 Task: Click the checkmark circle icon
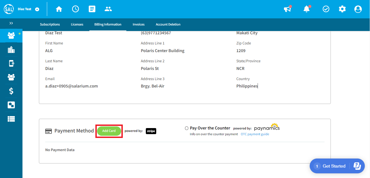pyautogui.click(x=326, y=9)
